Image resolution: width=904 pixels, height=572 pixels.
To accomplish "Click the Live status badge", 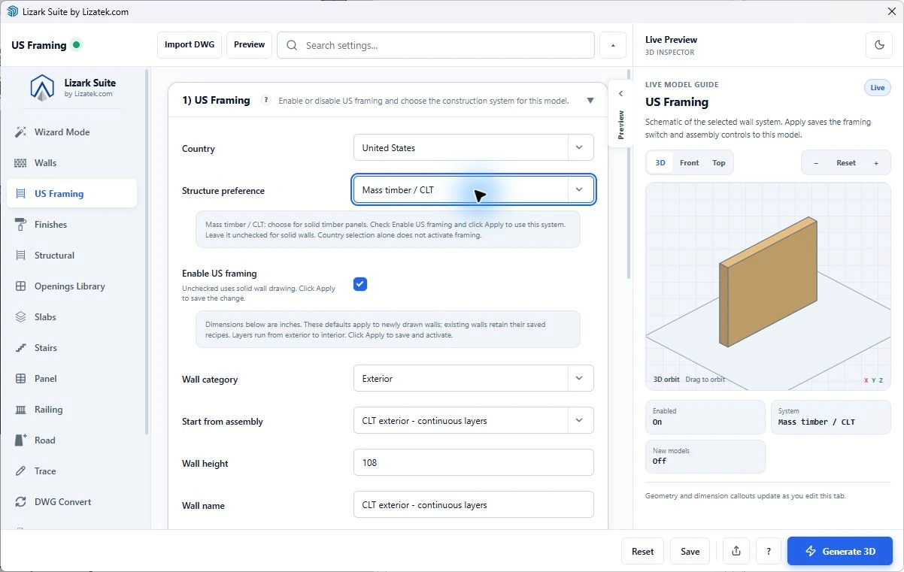I will (x=878, y=88).
